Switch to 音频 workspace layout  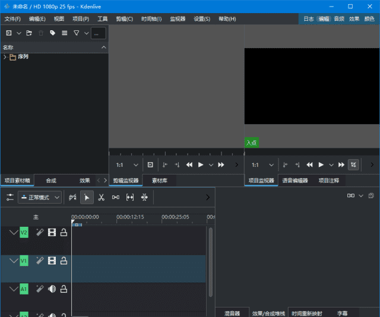pyautogui.click(x=339, y=19)
